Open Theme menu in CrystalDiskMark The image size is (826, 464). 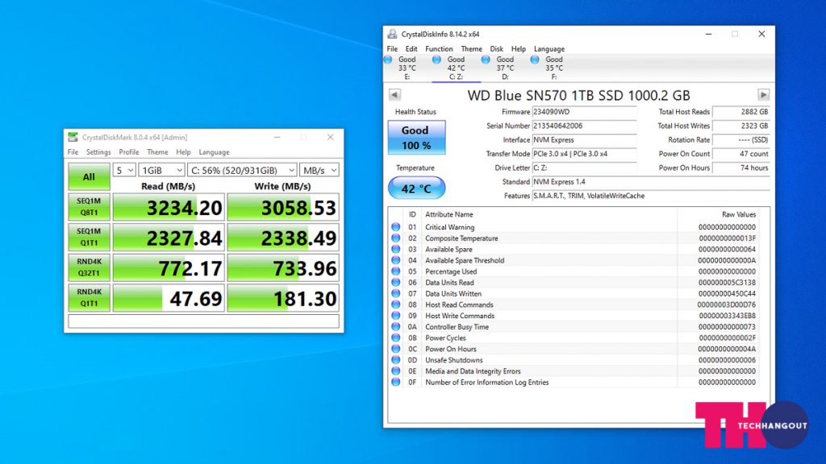point(157,152)
